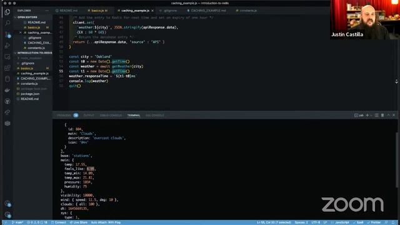Close caching_example.js in Open Editors list
The width and height of the screenshot is (400, 225).
coord(21,32)
